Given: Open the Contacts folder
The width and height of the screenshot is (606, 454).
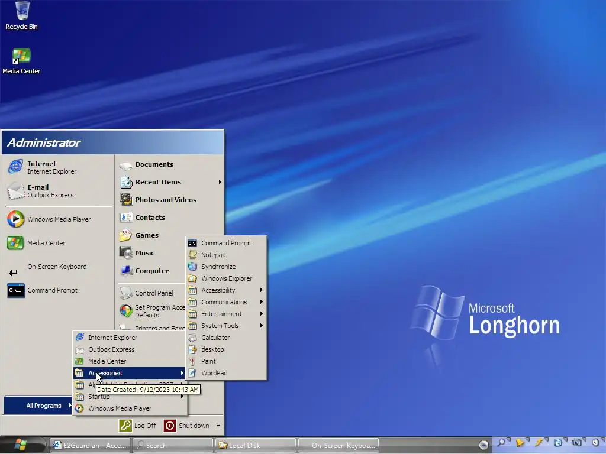Looking at the screenshot, I should [170, 218].
